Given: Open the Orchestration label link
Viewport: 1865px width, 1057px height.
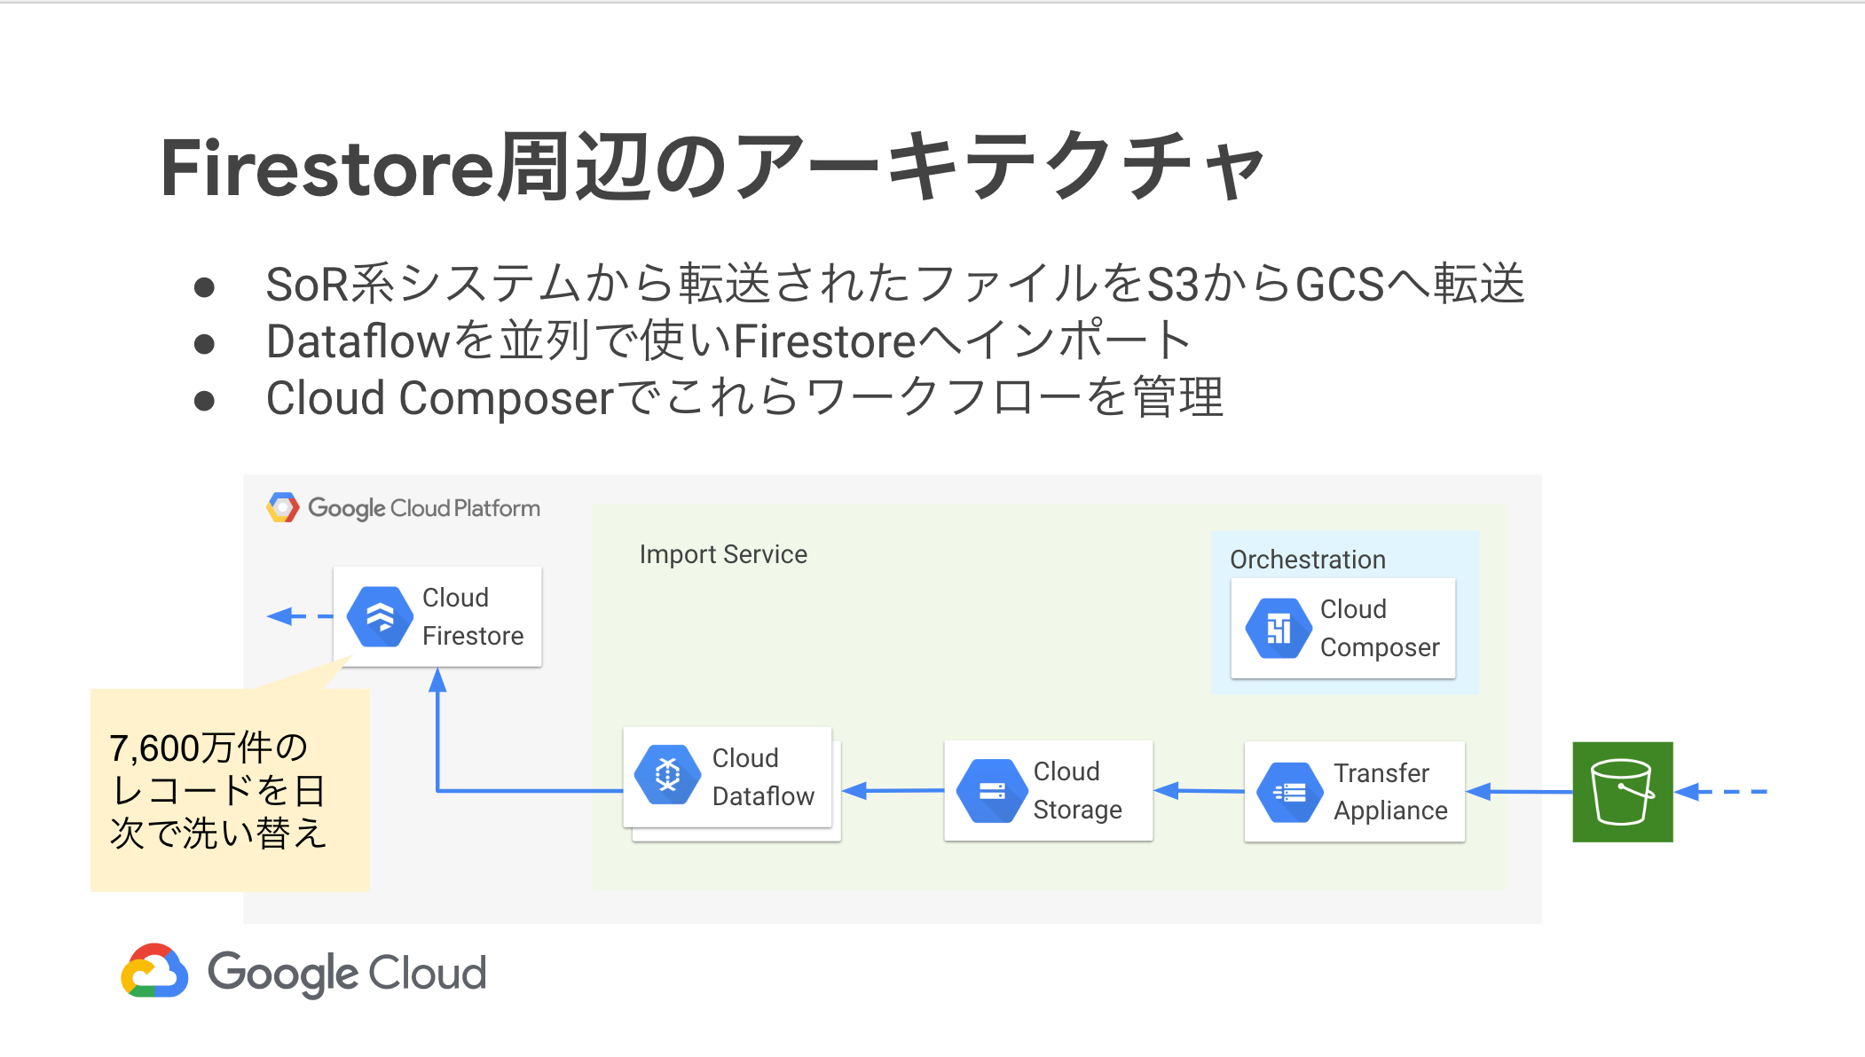Looking at the screenshot, I should coord(1307,559).
